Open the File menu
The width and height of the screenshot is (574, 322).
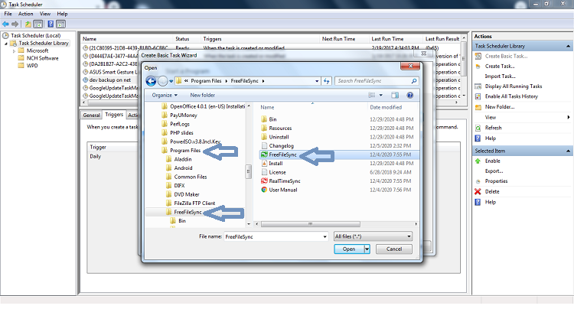8,14
